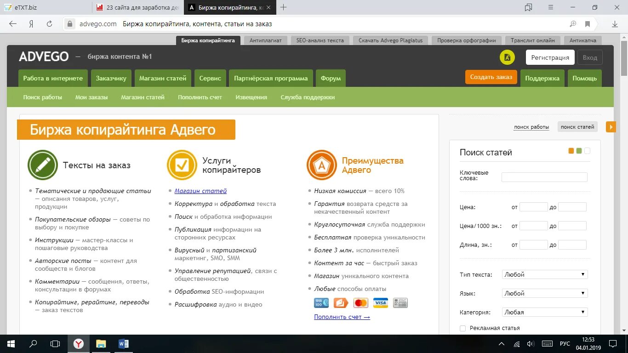Image resolution: width=628 pixels, height=353 pixels.
Task: Open 'Партнёрская программа' menu item
Action: click(271, 78)
